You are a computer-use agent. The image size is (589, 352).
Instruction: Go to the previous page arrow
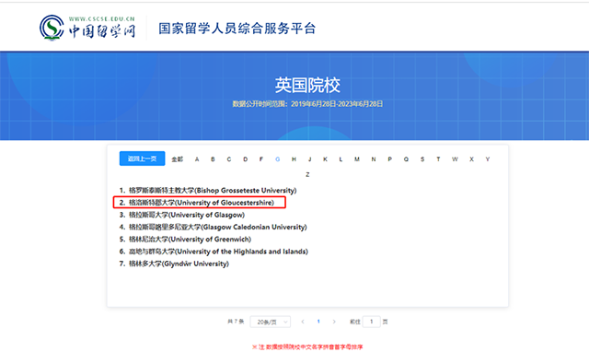click(x=303, y=322)
